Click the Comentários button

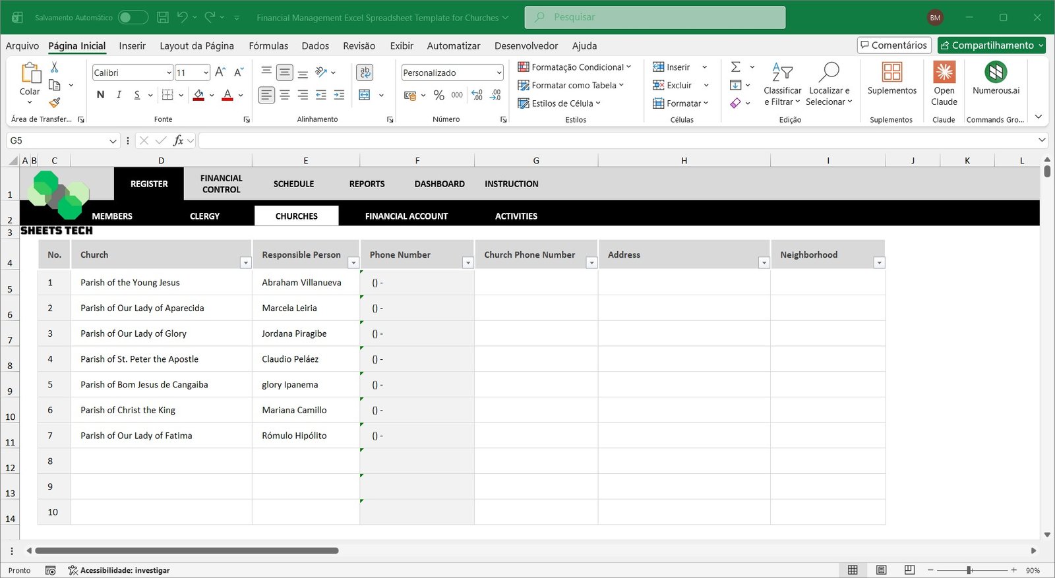[893, 45]
